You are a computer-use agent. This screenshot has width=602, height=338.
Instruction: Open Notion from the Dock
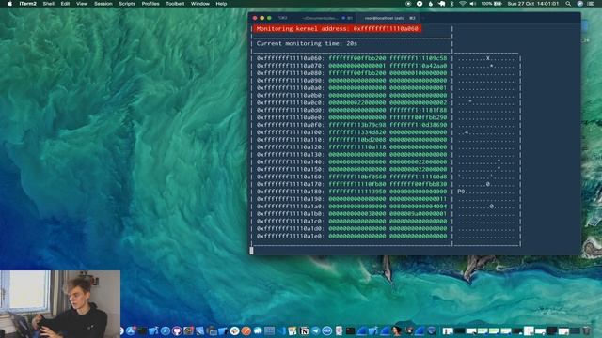305,330
